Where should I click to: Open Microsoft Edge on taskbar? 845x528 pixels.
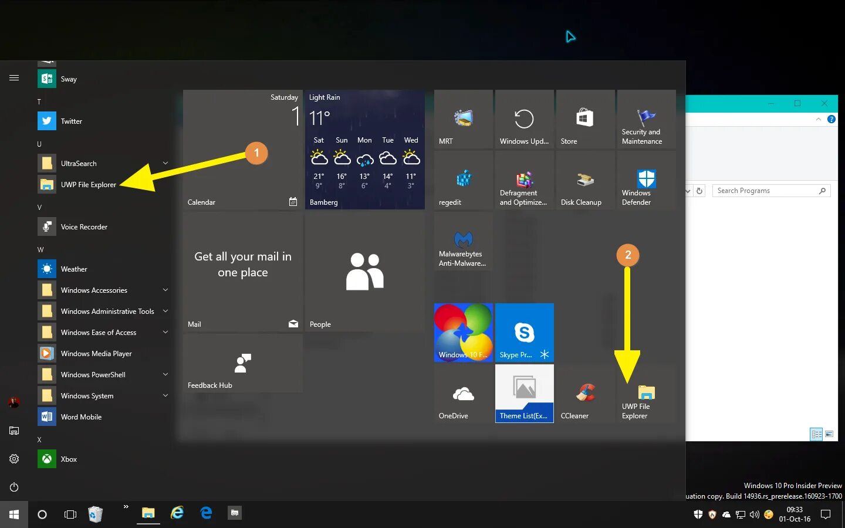pyautogui.click(x=206, y=513)
